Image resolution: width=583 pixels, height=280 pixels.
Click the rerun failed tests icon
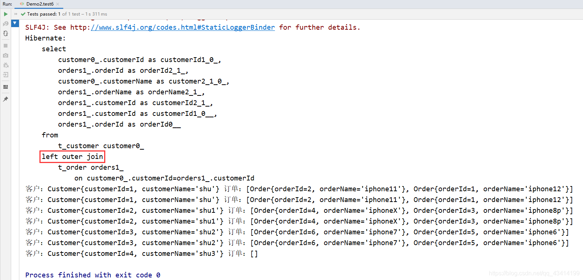pyautogui.click(x=6, y=24)
